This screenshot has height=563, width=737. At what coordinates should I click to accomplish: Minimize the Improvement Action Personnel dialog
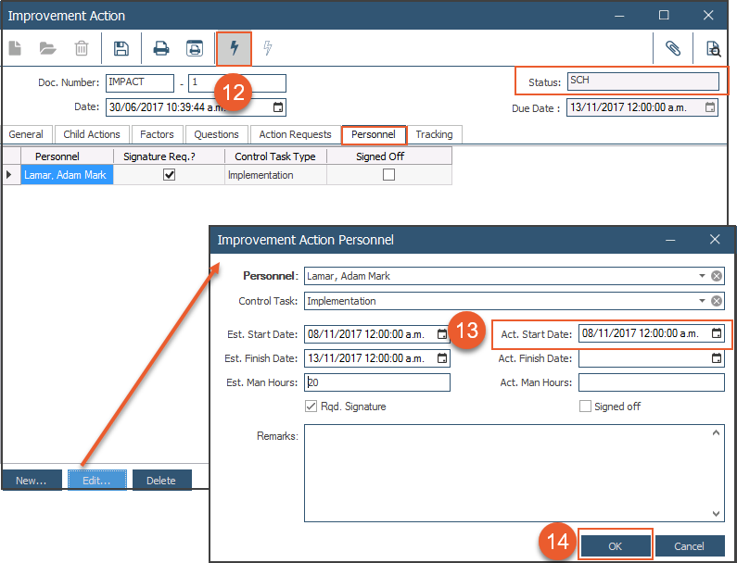pyautogui.click(x=670, y=240)
